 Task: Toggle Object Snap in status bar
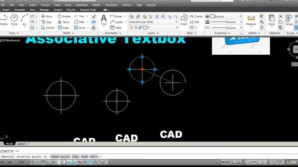click(59, 162)
